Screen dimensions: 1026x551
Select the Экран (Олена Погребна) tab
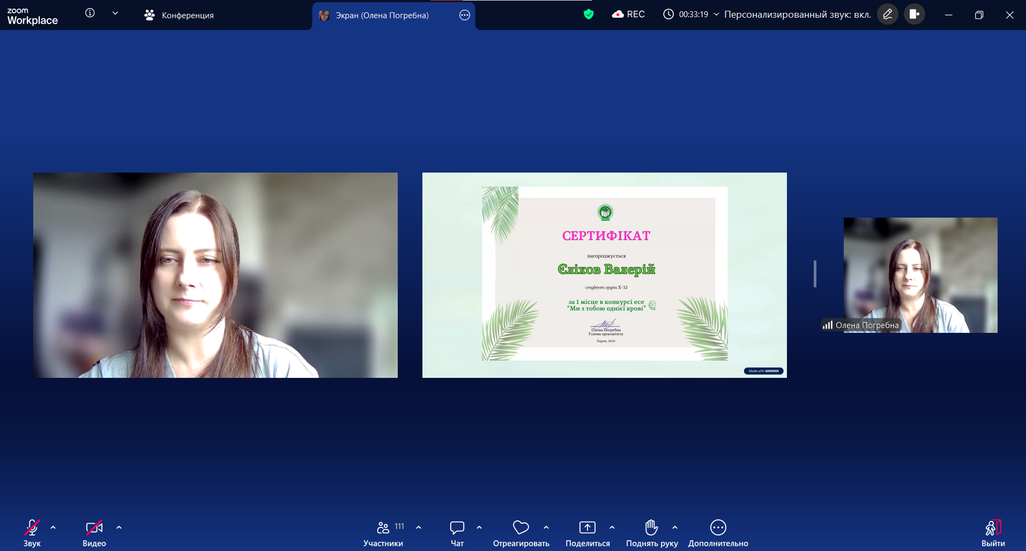[x=382, y=15]
